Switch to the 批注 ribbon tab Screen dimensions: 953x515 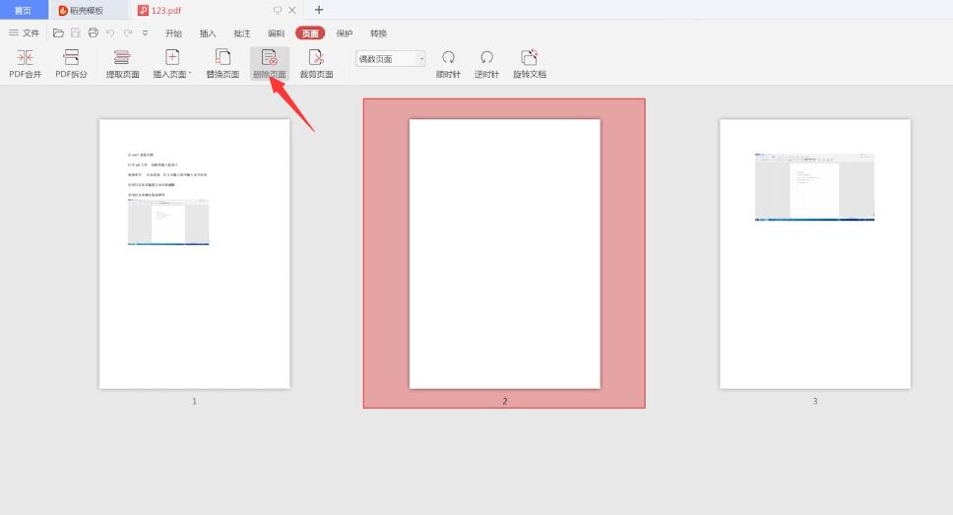242,33
